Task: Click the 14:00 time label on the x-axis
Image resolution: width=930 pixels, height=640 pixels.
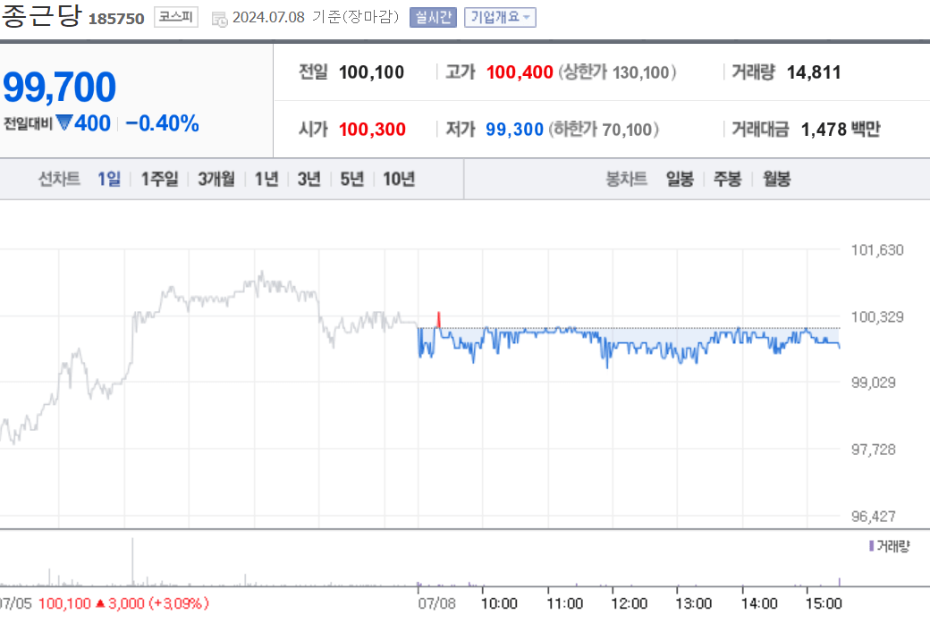Action: pos(759,604)
